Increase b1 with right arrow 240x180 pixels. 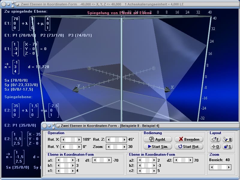click(73, 166)
